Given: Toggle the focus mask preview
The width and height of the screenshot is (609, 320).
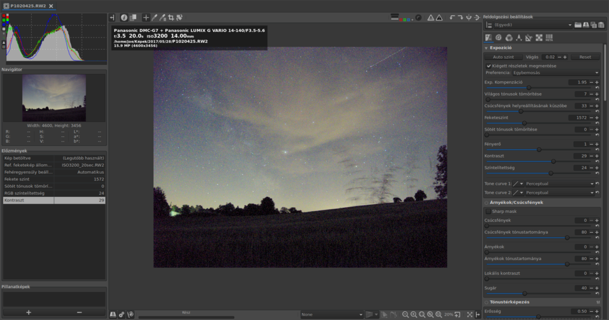Looking at the screenshot, I should point(418,17).
